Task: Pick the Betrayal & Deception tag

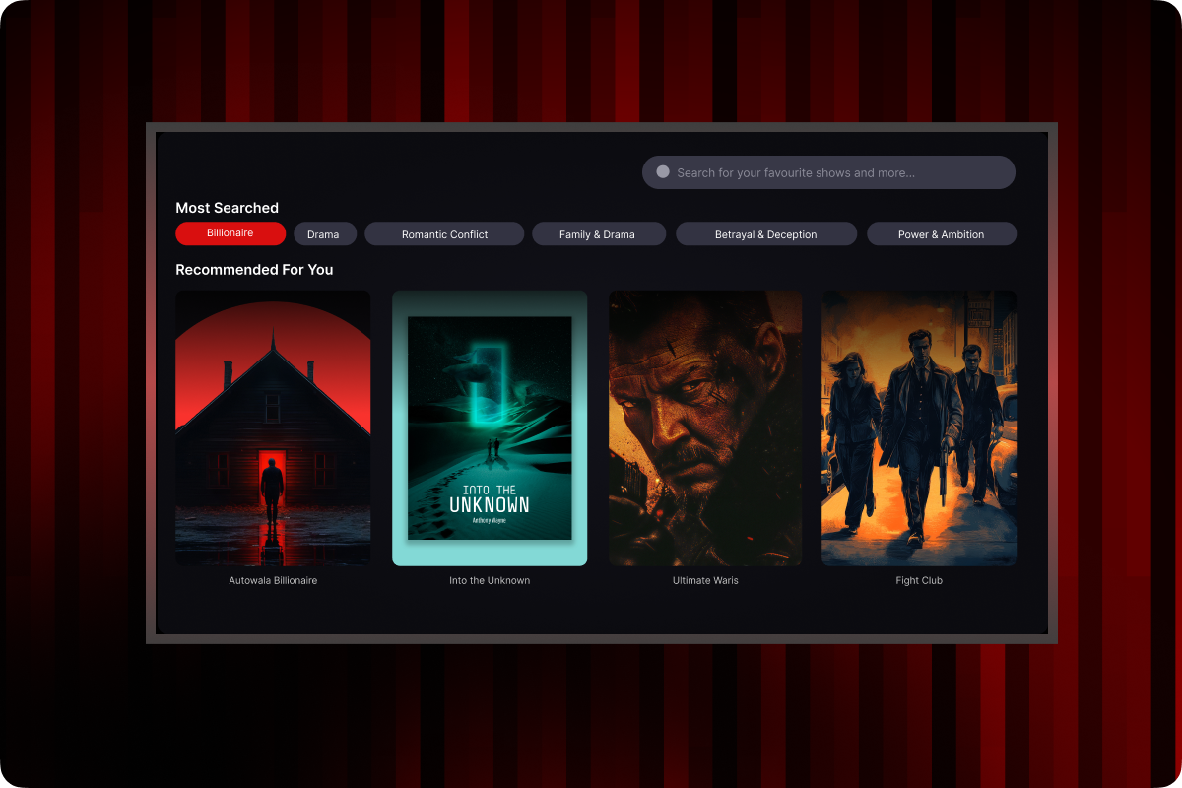Action: click(x=765, y=234)
